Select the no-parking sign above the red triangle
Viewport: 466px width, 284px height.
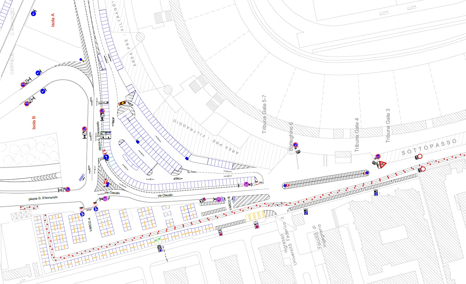click(378, 156)
